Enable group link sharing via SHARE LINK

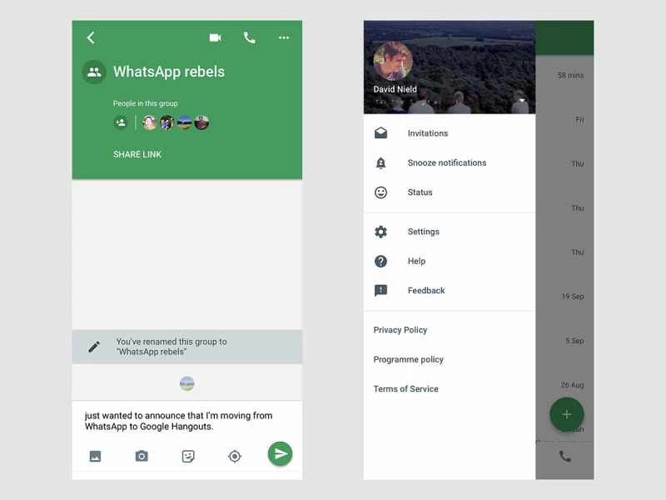click(x=137, y=154)
